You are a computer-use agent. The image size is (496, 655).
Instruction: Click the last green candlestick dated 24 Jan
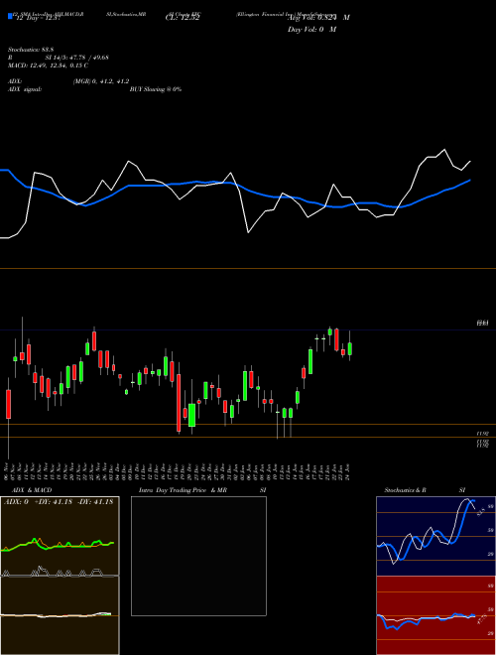coord(350,348)
